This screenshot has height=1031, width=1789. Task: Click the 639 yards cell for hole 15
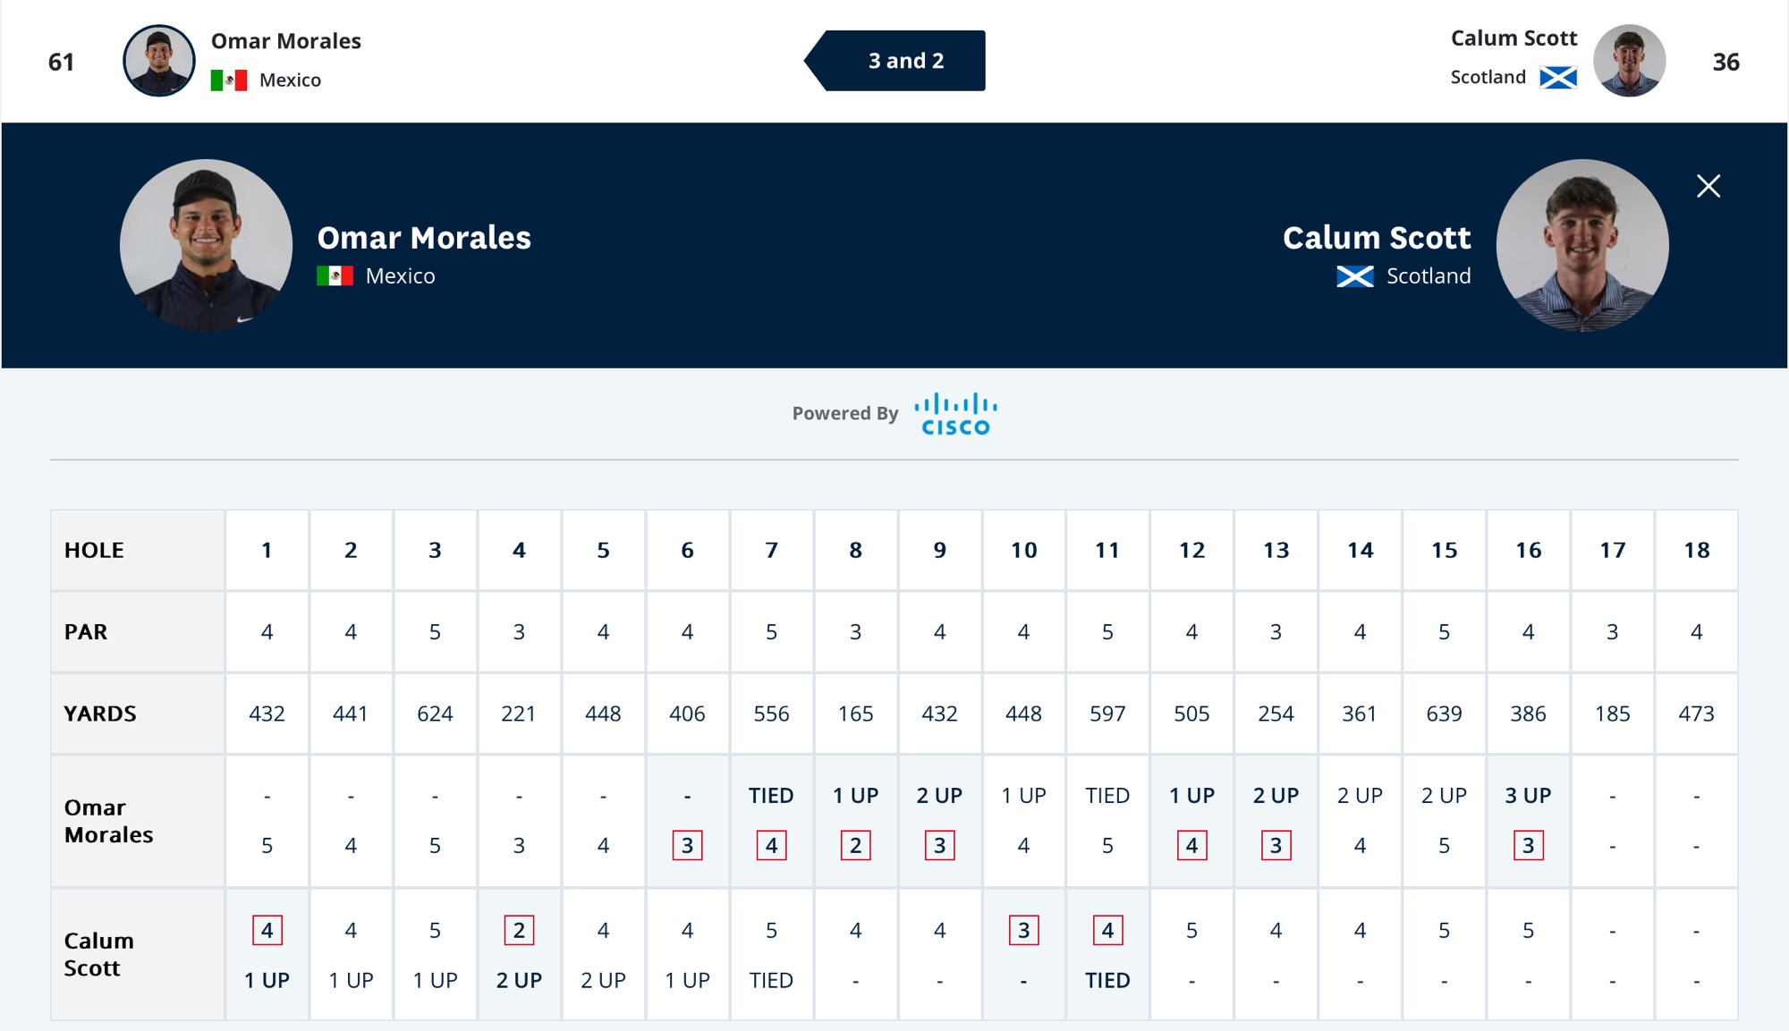click(x=1444, y=714)
